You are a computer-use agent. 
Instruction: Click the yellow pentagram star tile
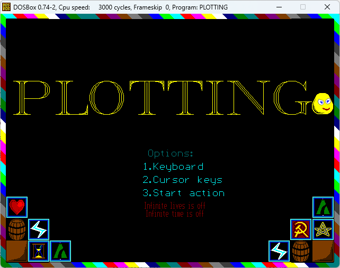(323, 229)
